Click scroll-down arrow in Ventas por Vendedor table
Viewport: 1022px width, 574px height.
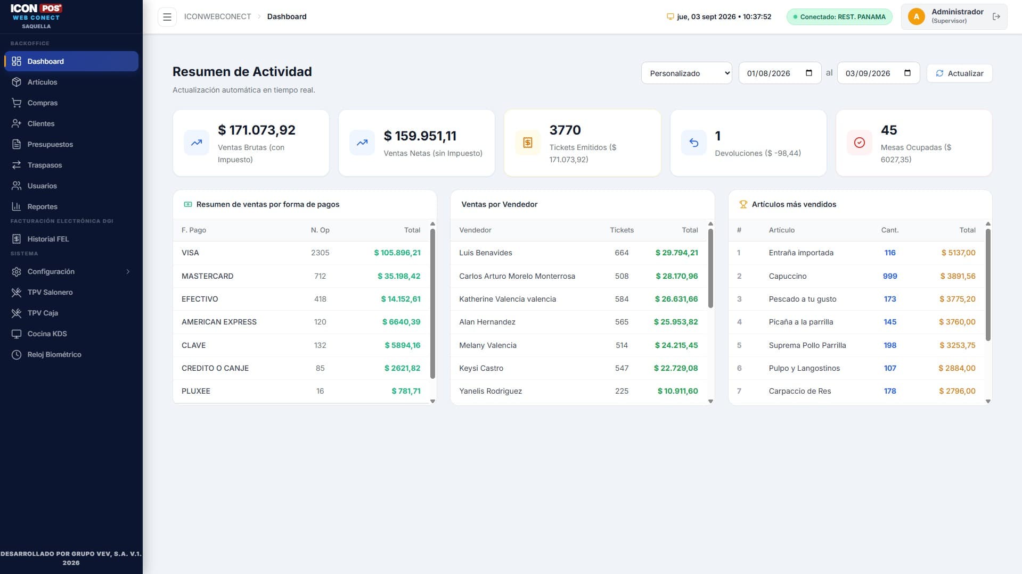pos(710,401)
